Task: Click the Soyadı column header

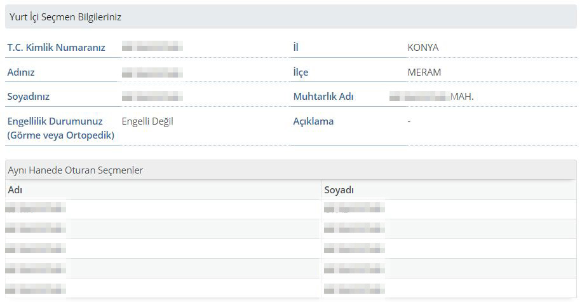Action: 339,190
